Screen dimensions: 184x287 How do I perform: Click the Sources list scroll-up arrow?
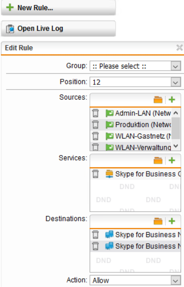coord(176,113)
